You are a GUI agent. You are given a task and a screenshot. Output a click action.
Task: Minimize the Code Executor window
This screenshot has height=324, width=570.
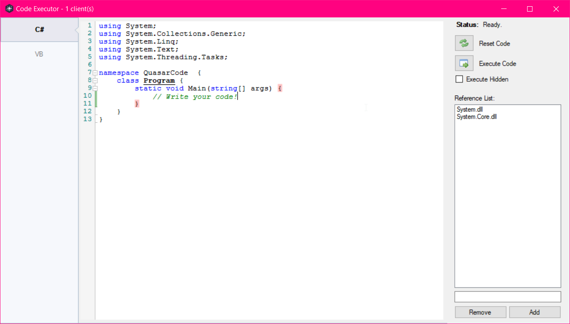(x=504, y=9)
